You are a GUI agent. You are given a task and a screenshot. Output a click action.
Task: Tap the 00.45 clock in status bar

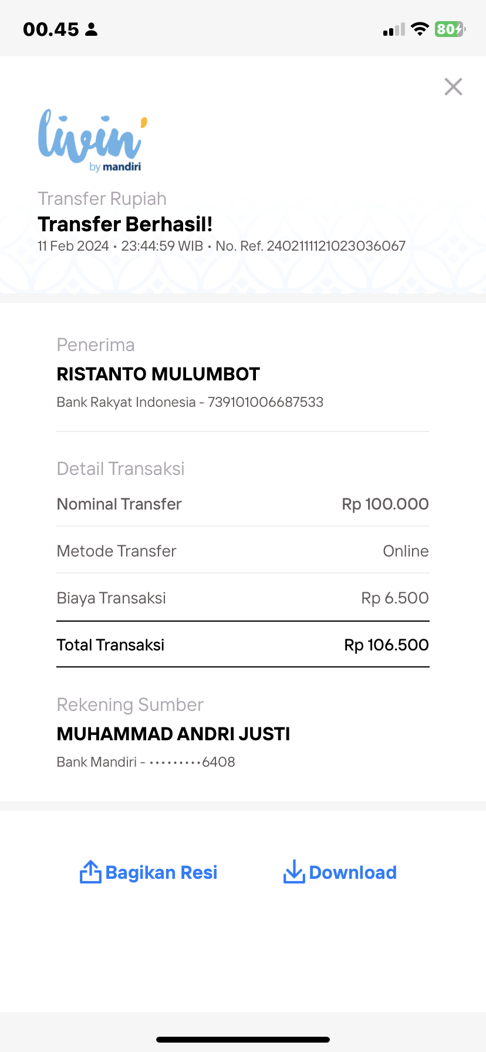51,29
